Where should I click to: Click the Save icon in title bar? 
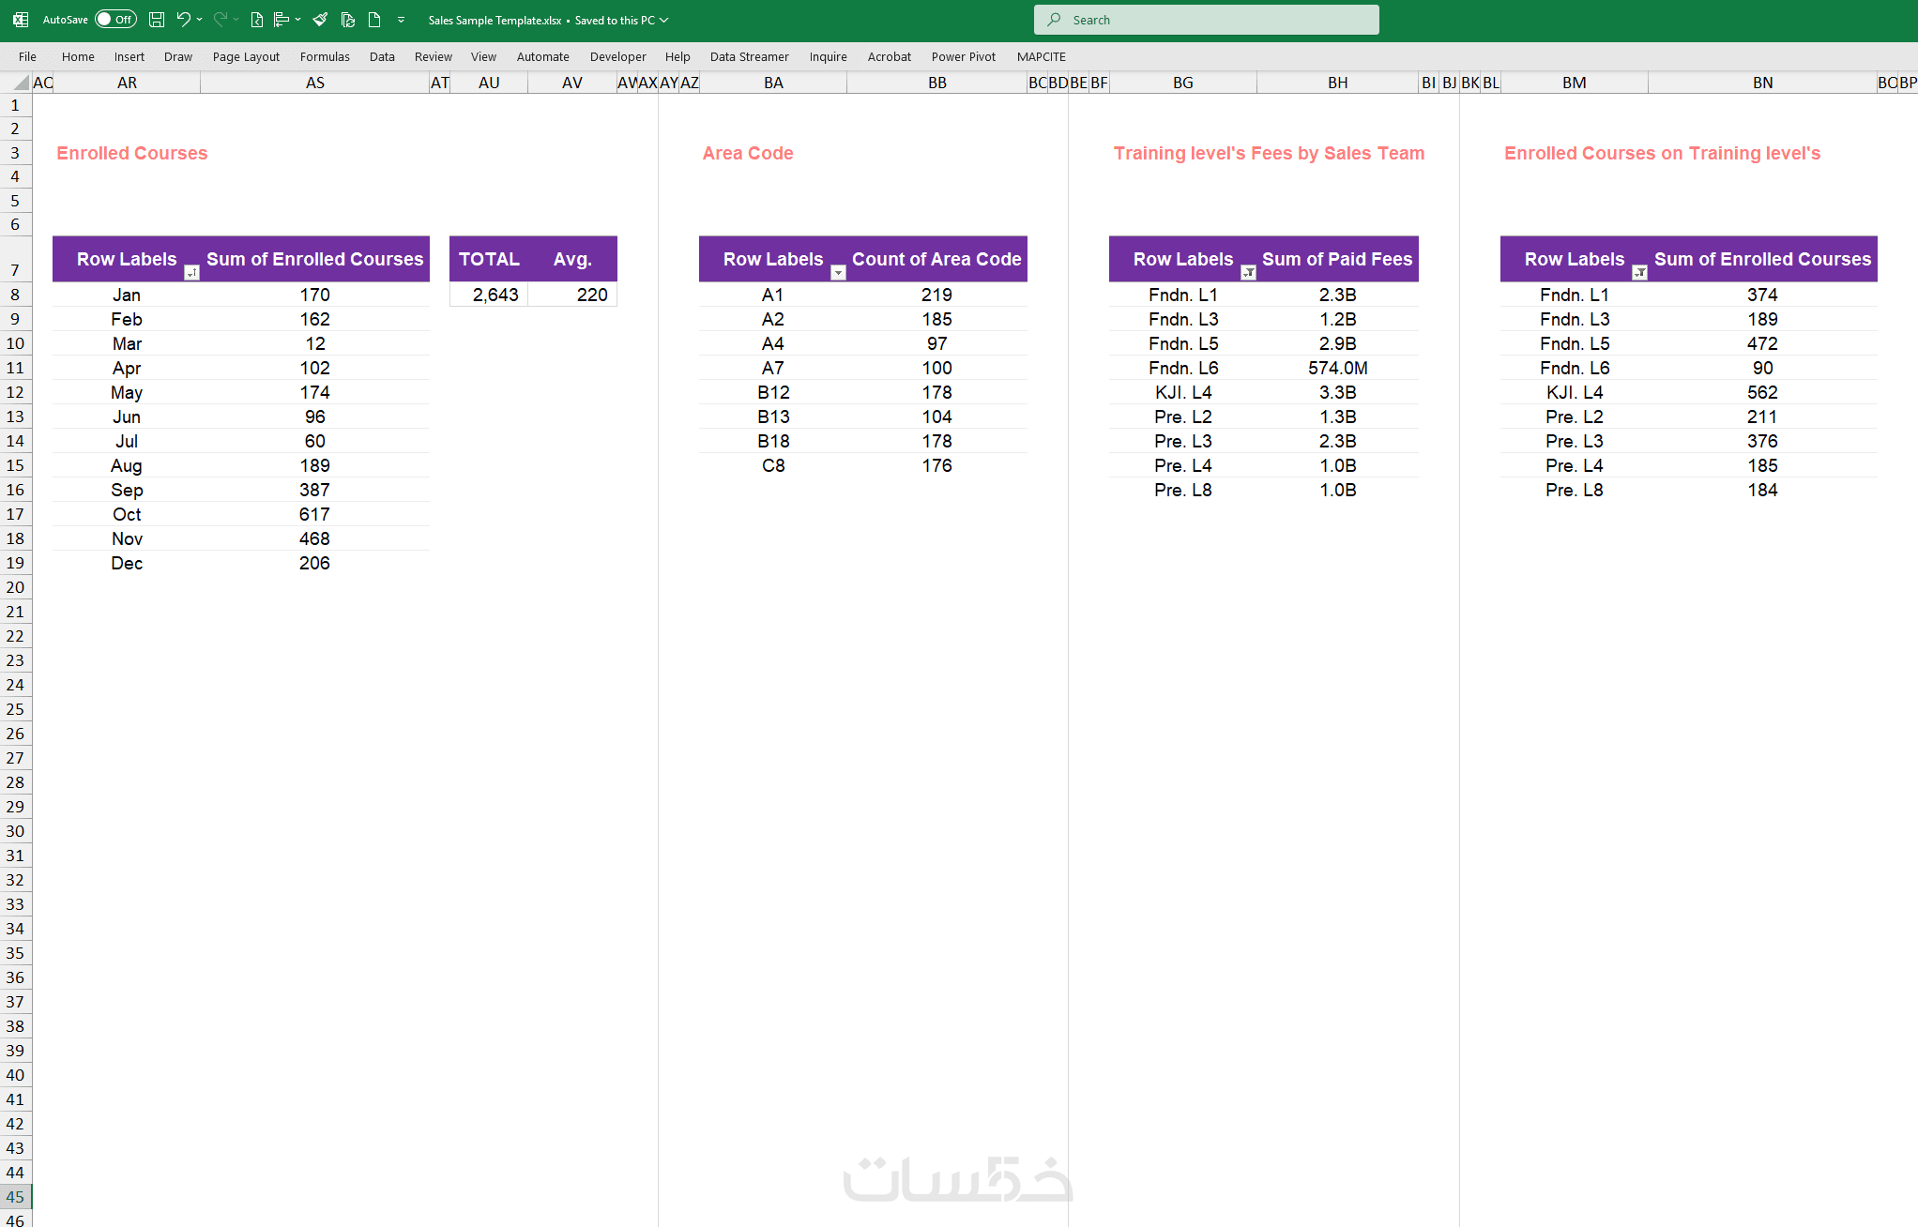click(157, 20)
